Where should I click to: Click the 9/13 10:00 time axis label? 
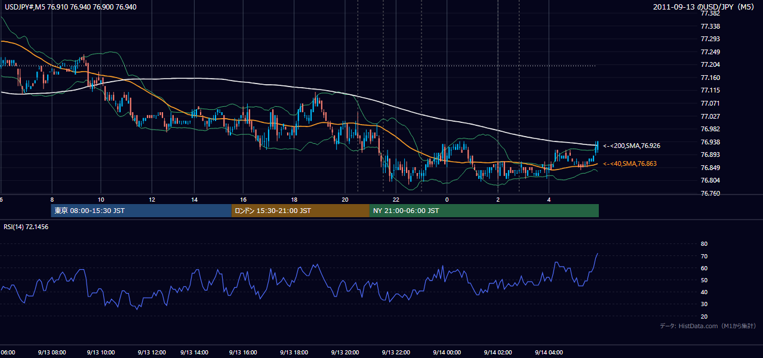tap(101, 353)
